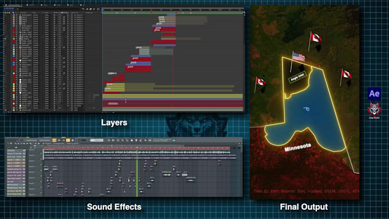Click the Layers caption
Image resolution: width=389 pixels, height=219 pixels.
click(114, 122)
